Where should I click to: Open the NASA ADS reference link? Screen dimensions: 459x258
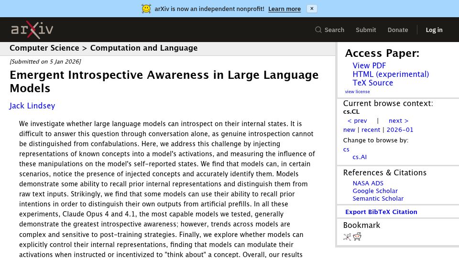pyautogui.click(x=368, y=183)
